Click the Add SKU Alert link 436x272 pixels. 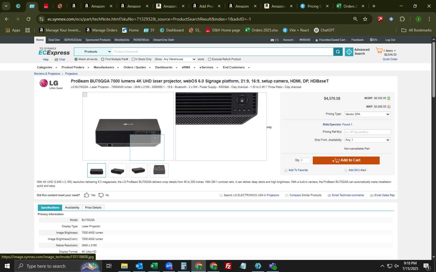(x=357, y=170)
